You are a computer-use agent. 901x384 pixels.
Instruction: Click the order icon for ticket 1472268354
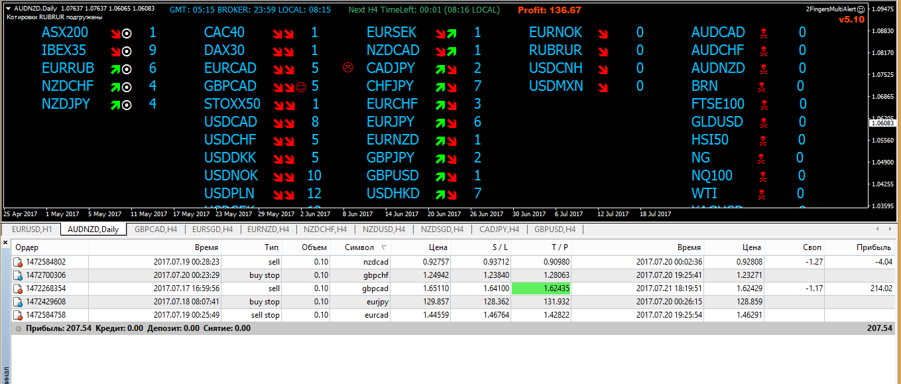[x=18, y=288]
